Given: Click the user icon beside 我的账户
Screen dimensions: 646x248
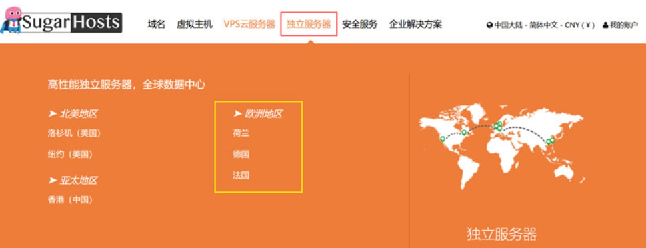Looking at the screenshot, I should 605,25.
